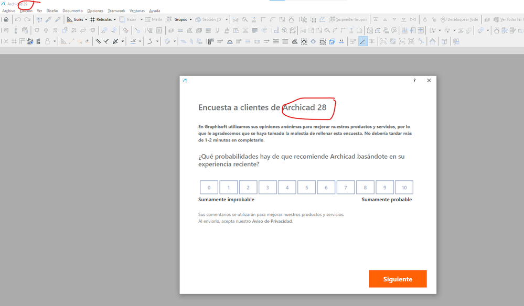Click the orange Siguiente button
Image resolution: width=524 pixels, height=306 pixels.
[x=398, y=279]
